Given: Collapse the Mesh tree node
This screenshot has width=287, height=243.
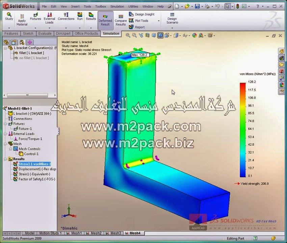Looking at the screenshot, I should coord(5,144).
